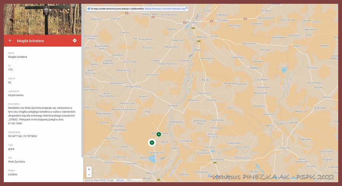
Task: Click the Region value Łódzkie
Action: 13,175
